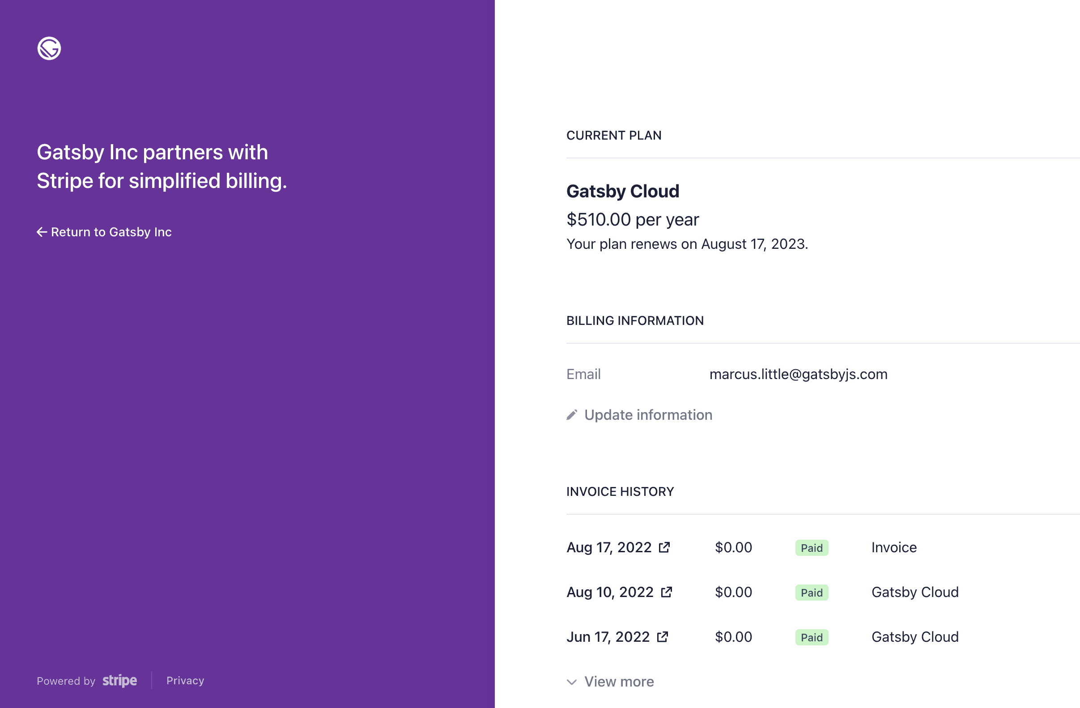Click the billing email marcus.little@gatsbyjs.com

798,374
